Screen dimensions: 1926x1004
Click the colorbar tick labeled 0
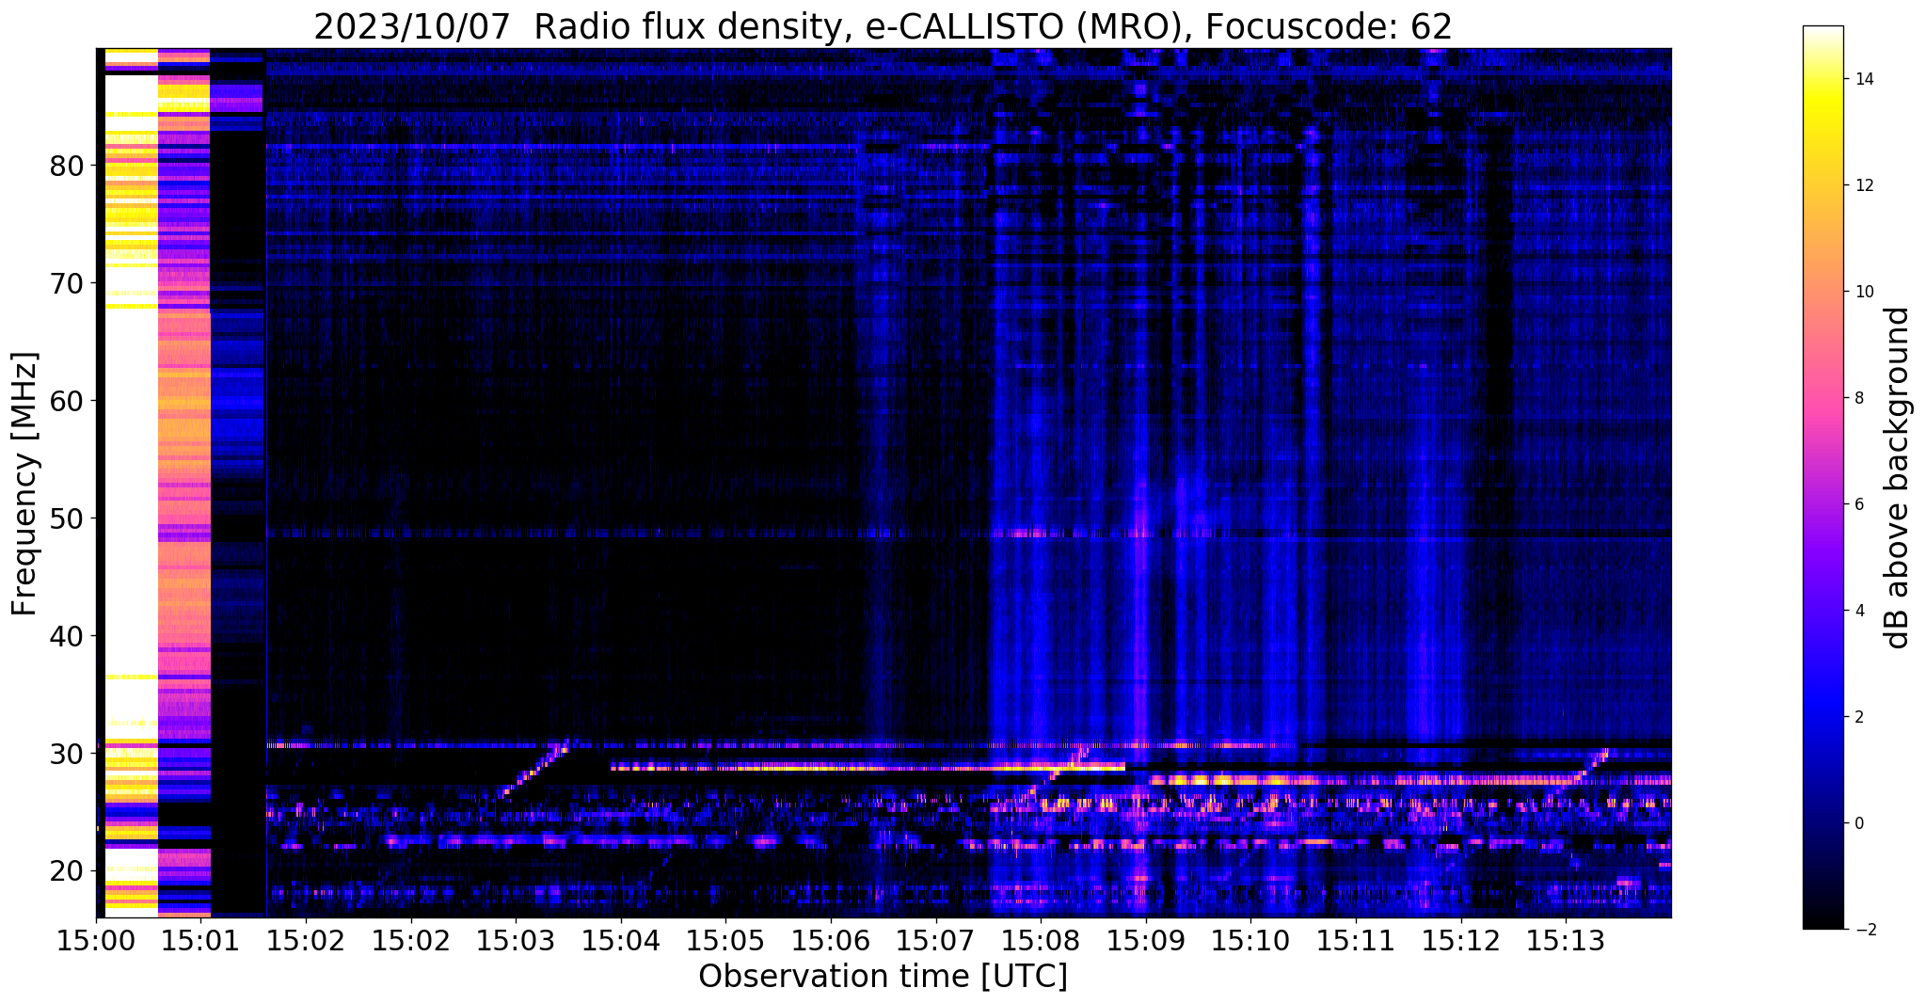tap(1859, 823)
